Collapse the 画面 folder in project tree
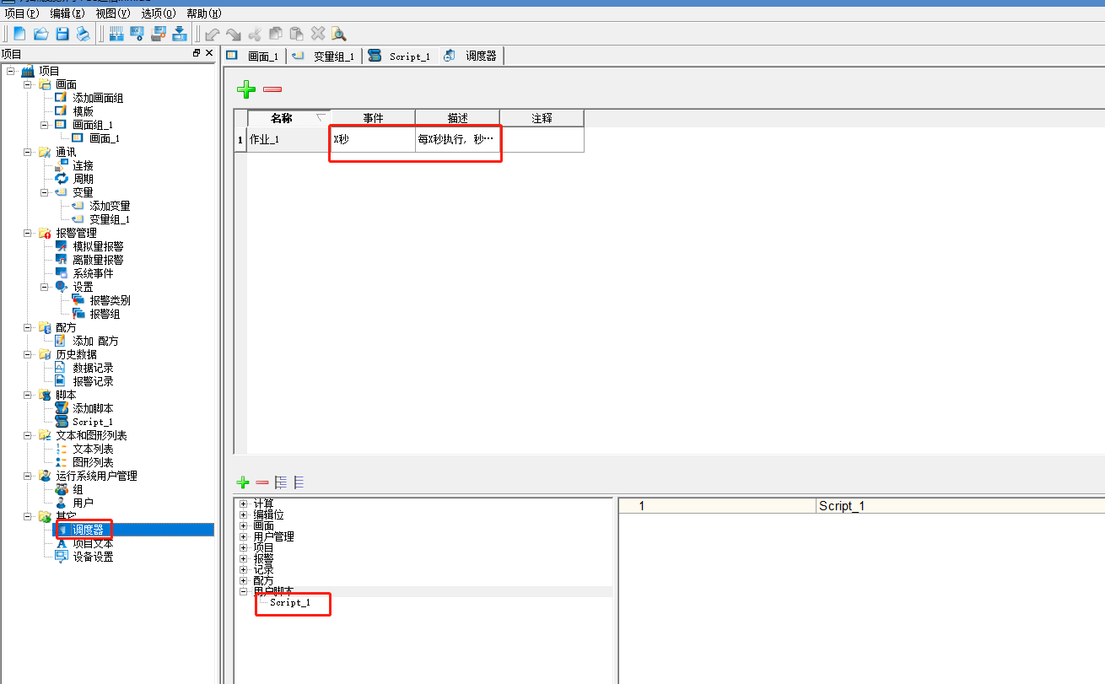The width and height of the screenshot is (1105, 684). tap(27, 84)
